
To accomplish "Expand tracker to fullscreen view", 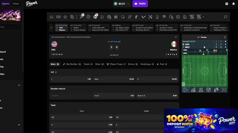I will pyautogui.click(x=224, y=90).
